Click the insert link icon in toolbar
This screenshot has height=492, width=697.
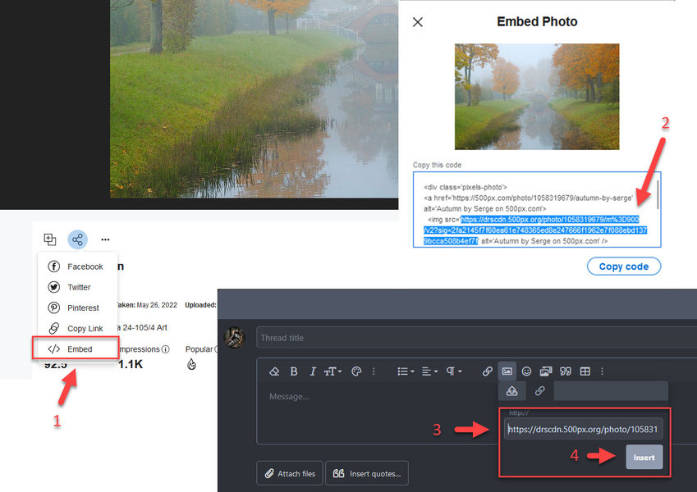(x=488, y=371)
